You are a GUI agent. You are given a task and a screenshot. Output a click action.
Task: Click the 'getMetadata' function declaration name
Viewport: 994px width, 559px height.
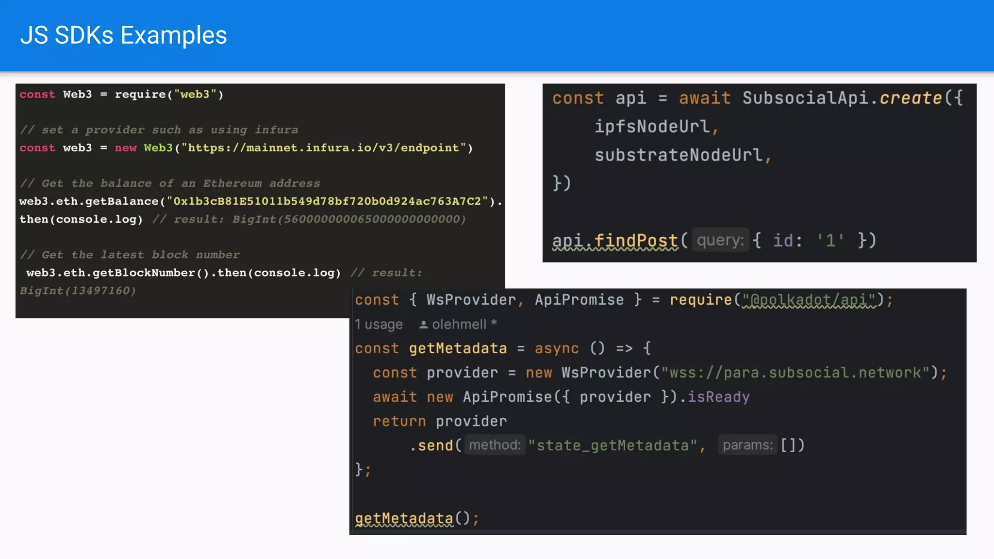click(458, 348)
